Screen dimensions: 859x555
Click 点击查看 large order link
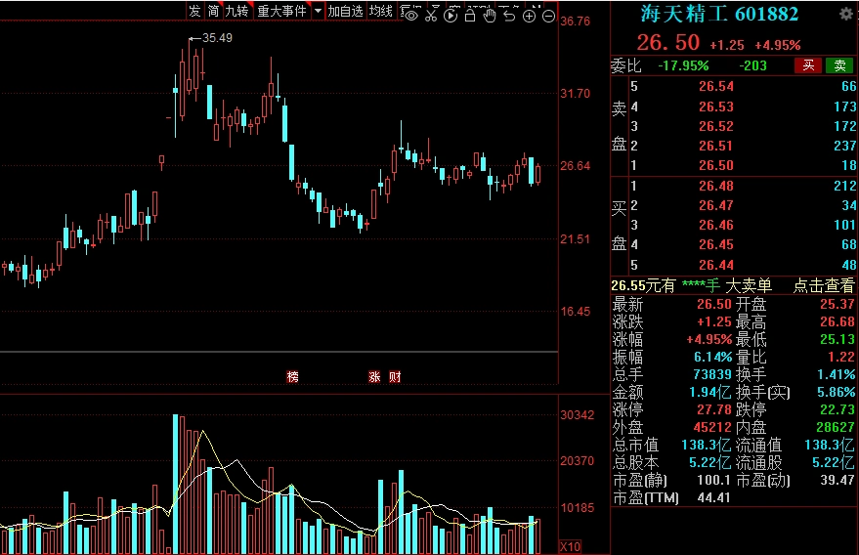(823, 285)
